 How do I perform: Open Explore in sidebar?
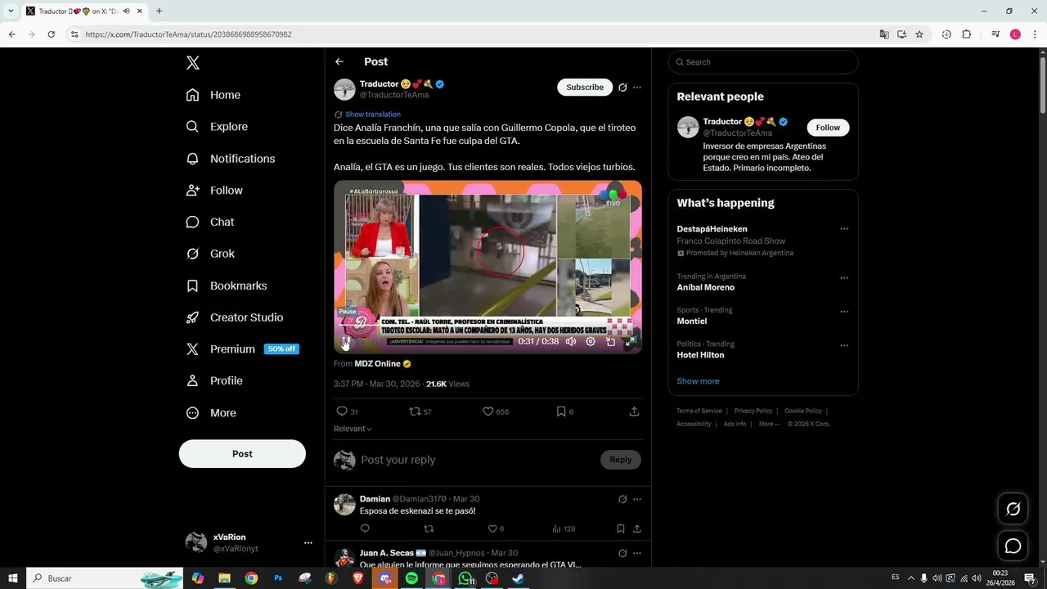click(217, 127)
